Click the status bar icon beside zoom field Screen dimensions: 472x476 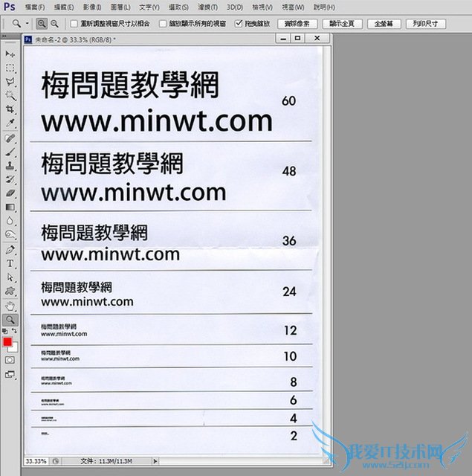(x=55, y=461)
